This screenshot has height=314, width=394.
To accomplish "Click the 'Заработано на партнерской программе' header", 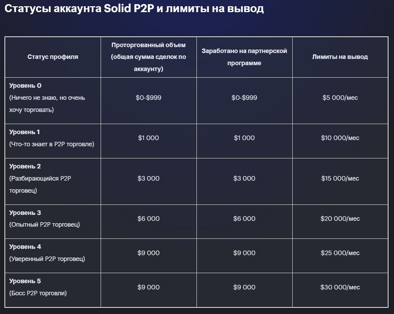I will coord(244,57).
